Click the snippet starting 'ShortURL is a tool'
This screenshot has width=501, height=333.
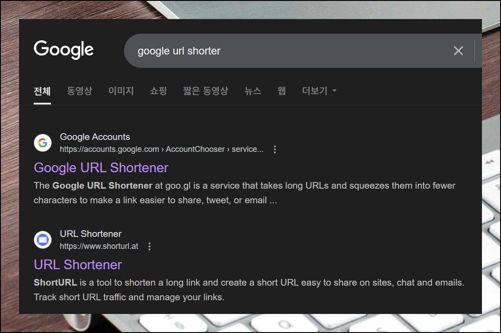click(249, 290)
